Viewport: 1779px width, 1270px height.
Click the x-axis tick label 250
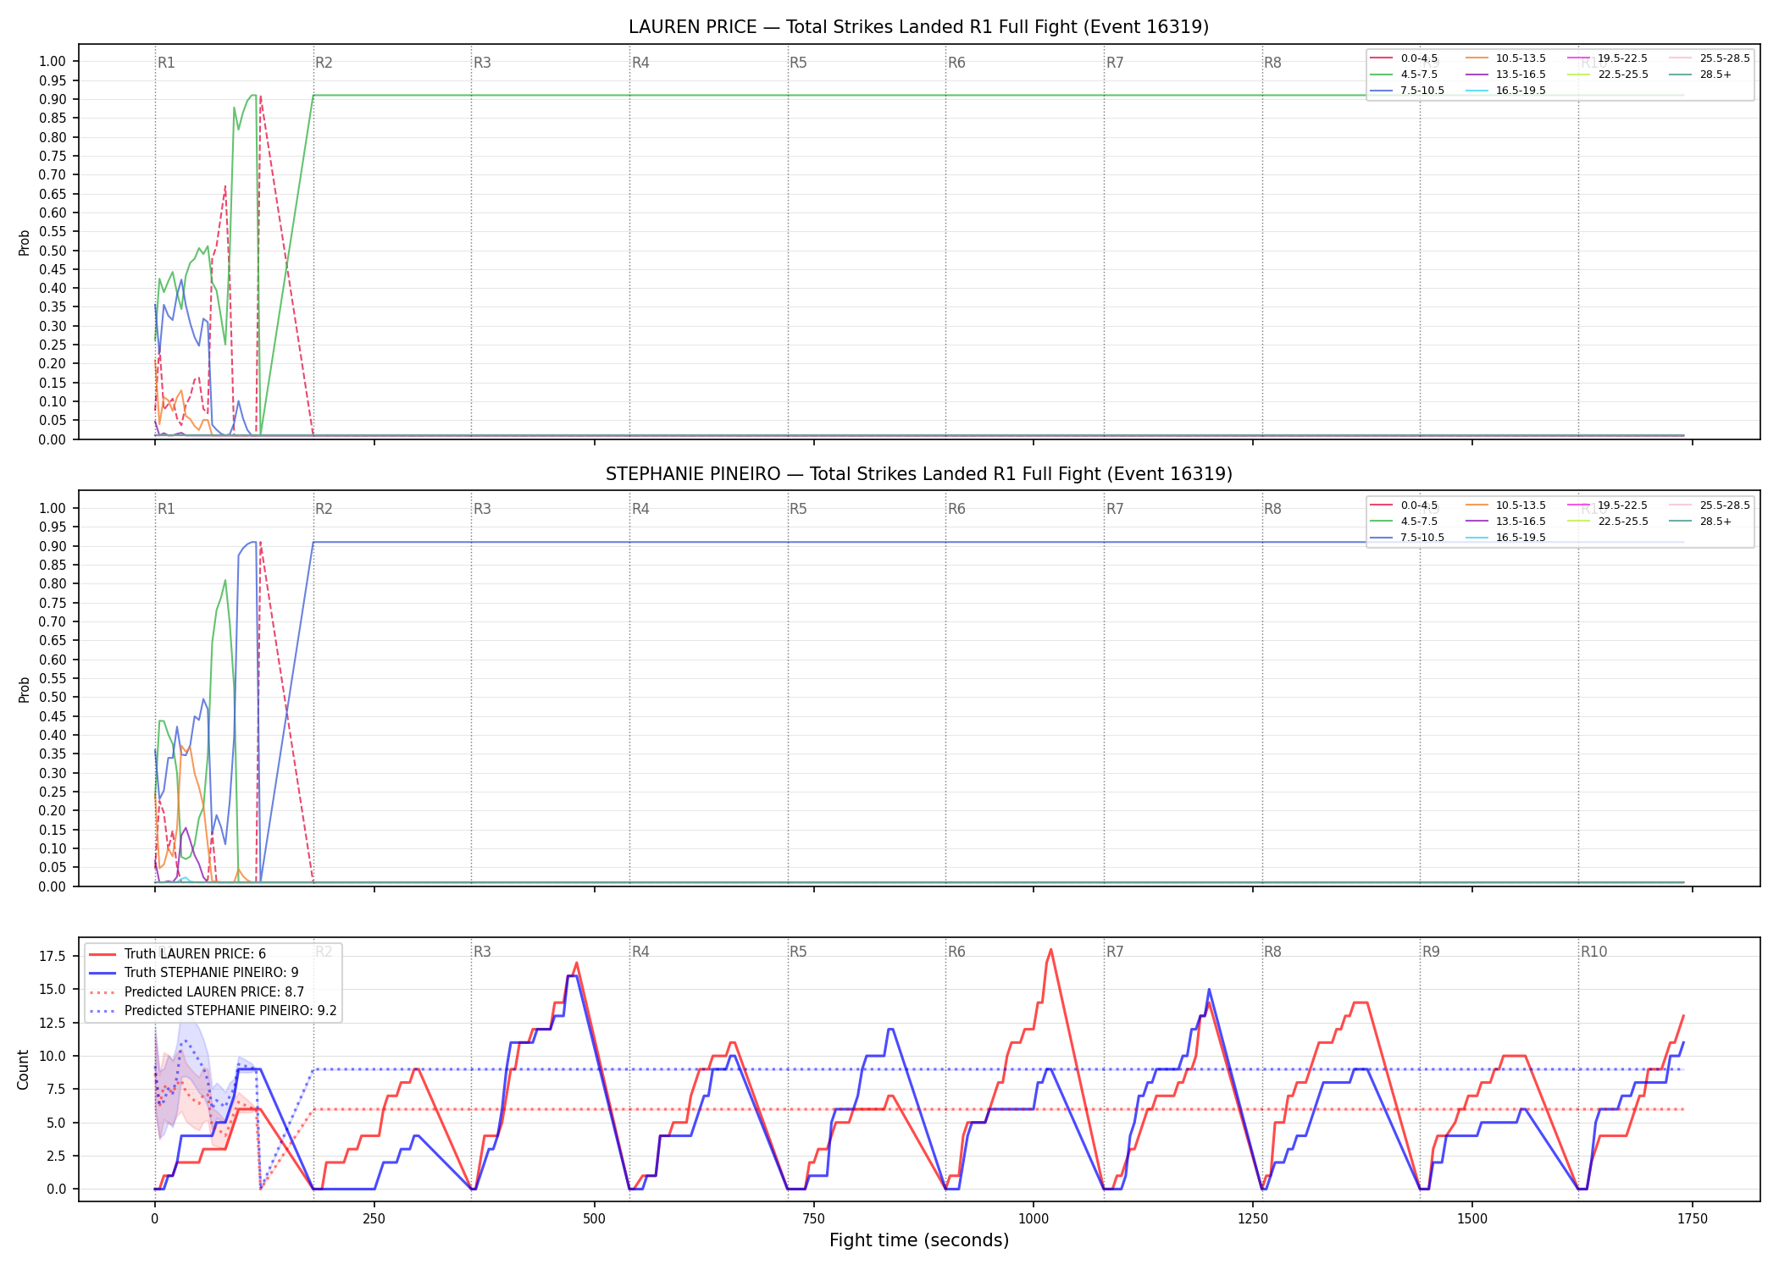pos(374,1219)
